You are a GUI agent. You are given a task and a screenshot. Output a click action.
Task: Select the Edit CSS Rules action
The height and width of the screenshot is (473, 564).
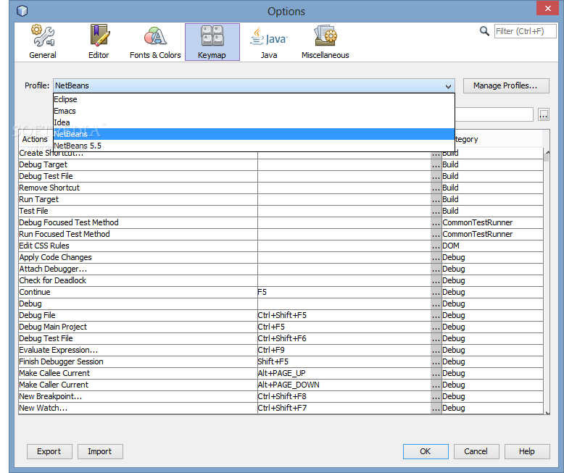pos(138,246)
